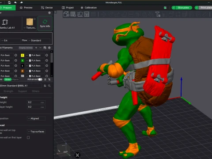
Task: Click the Purging volumes button
Action: 26,48
